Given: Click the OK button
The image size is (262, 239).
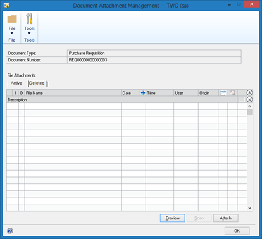Looking at the screenshot, I should click(237, 231).
